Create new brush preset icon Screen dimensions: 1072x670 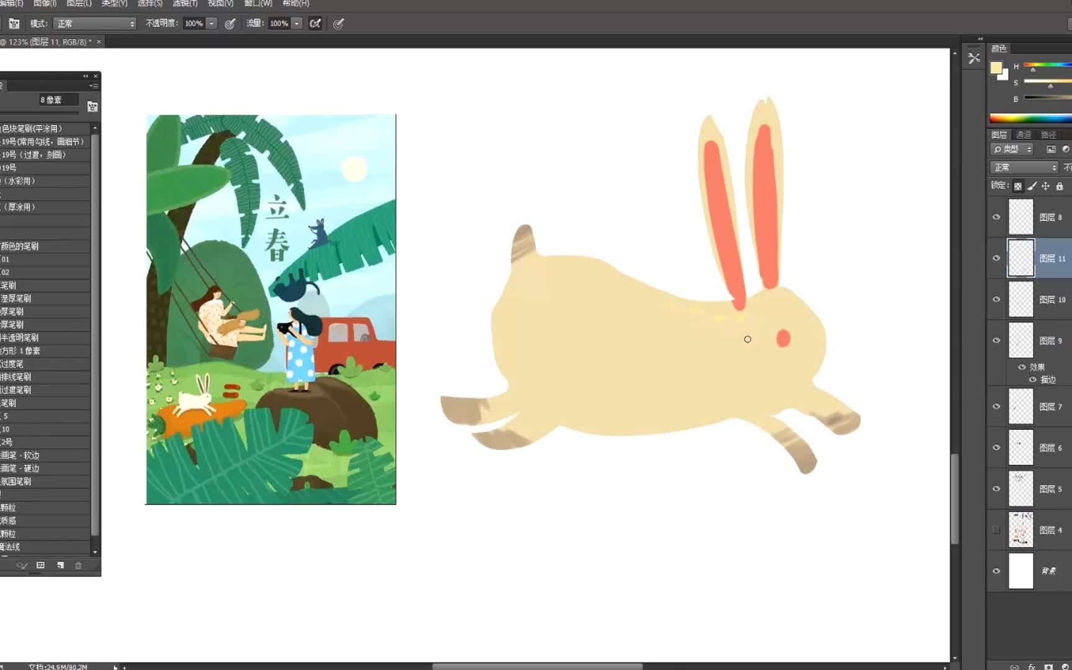[x=60, y=565]
